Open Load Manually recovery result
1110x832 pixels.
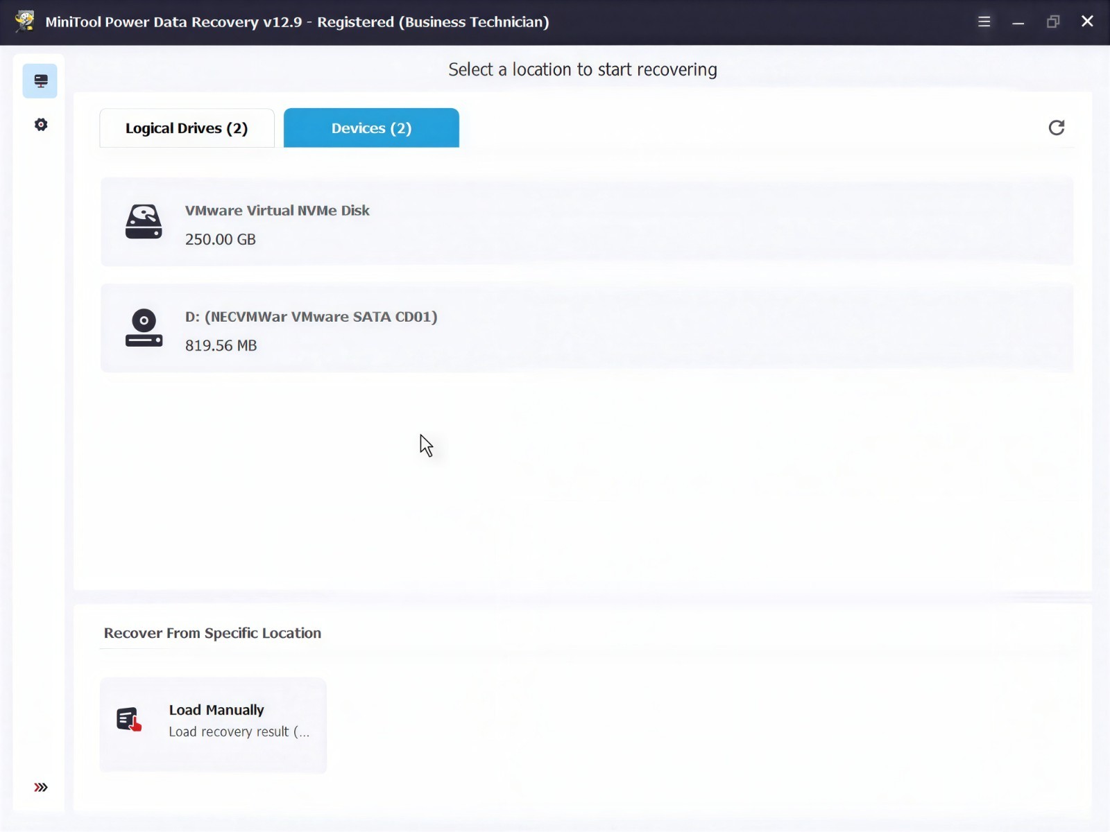(x=213, y=725)
